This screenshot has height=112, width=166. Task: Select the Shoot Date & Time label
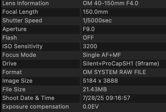coord(28,98)
